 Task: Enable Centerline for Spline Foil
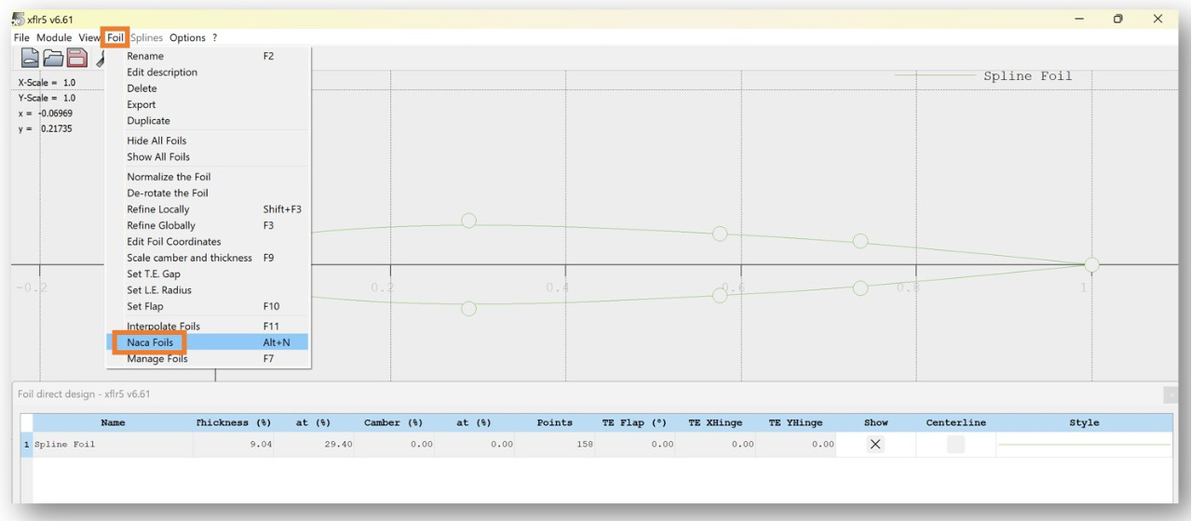(x=955, y=445)
